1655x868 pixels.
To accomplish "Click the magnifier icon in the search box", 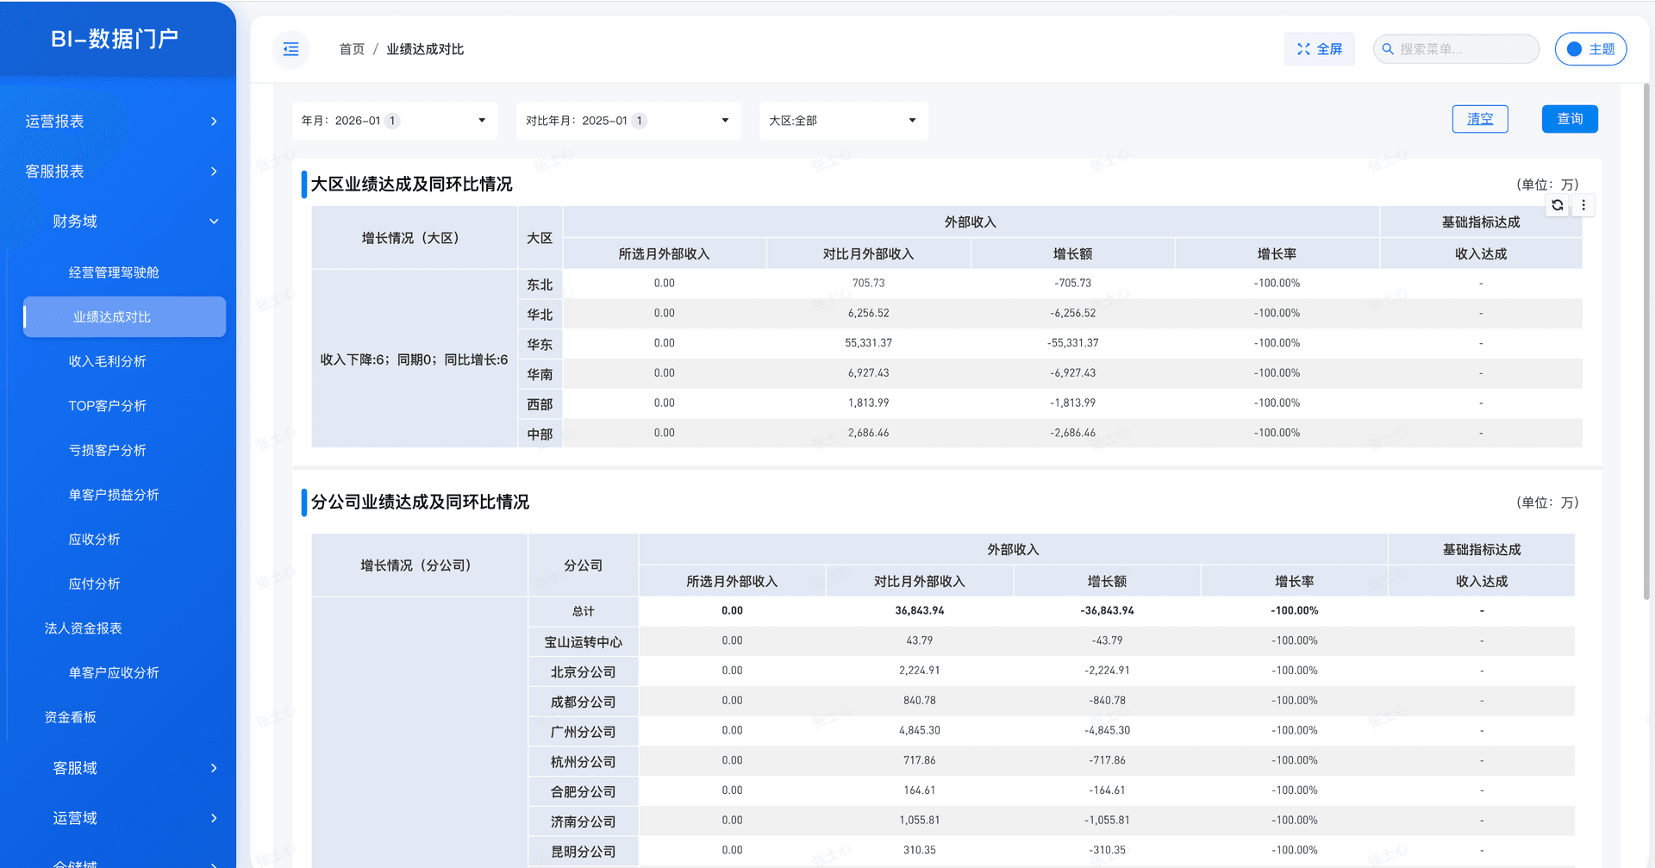I will pyautogui.click(x=1388, y=49).
